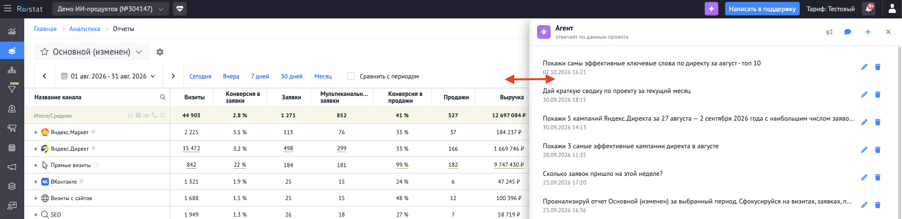Expand the Визиты с сайтов channel row
Screen dimensions: 902x219
[35, 198]
